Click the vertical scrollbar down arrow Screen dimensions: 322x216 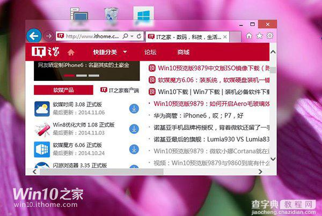click(x=273, y=159)
